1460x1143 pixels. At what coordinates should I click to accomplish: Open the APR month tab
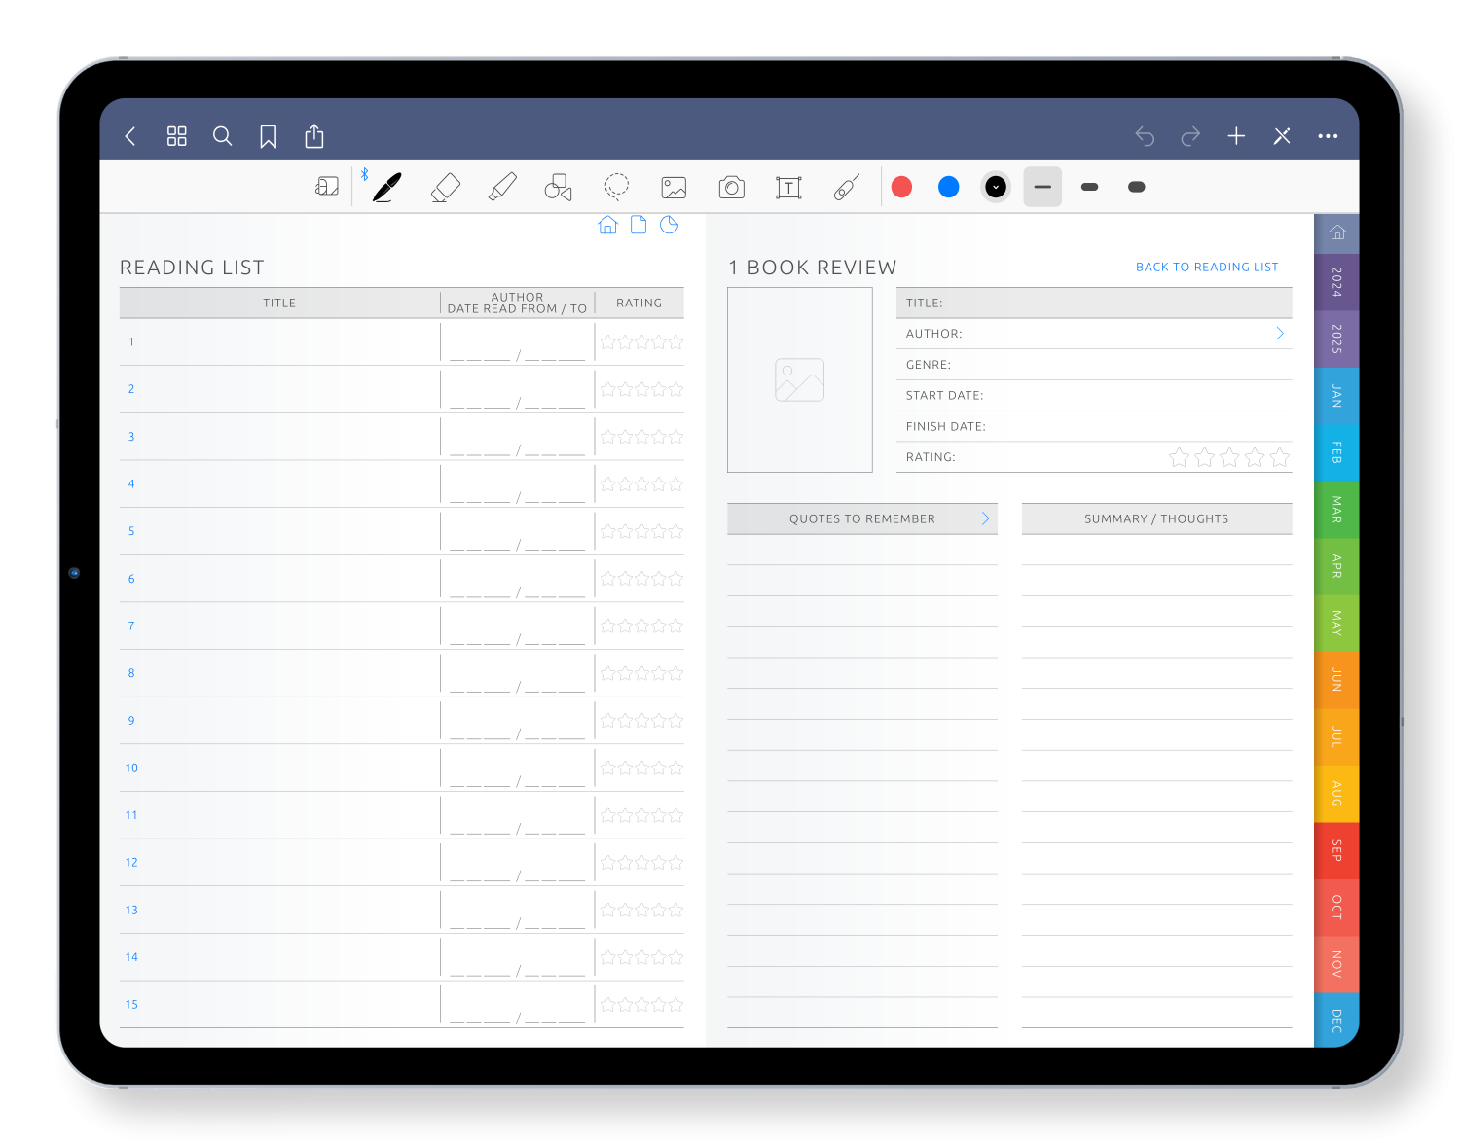coord(1337,566)
